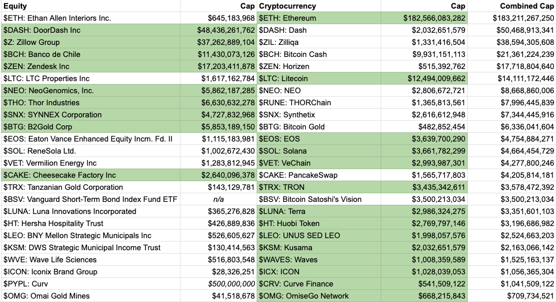Viewport: 556px width, 302px height.
Task: Click the "$ZIL: Zilliqa" cell
Action: coord(319,42)
